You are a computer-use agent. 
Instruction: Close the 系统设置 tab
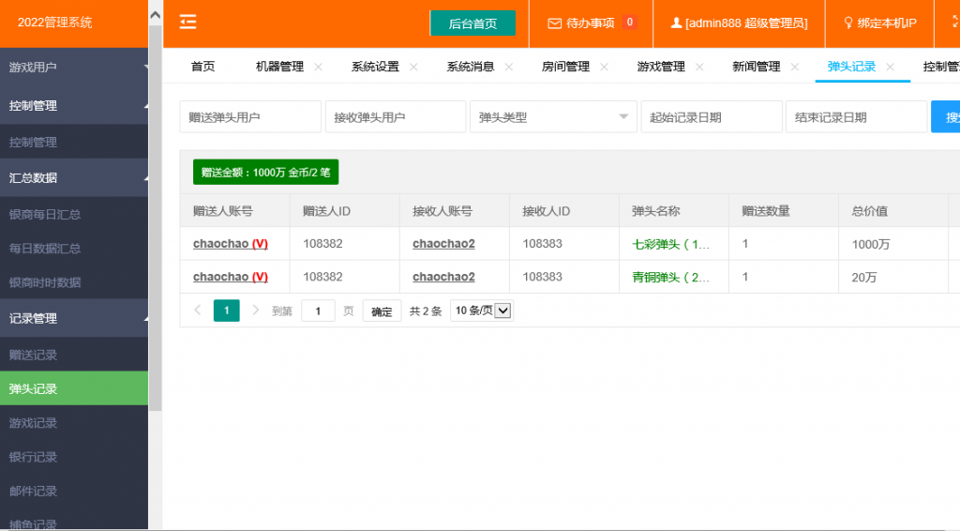412,67
